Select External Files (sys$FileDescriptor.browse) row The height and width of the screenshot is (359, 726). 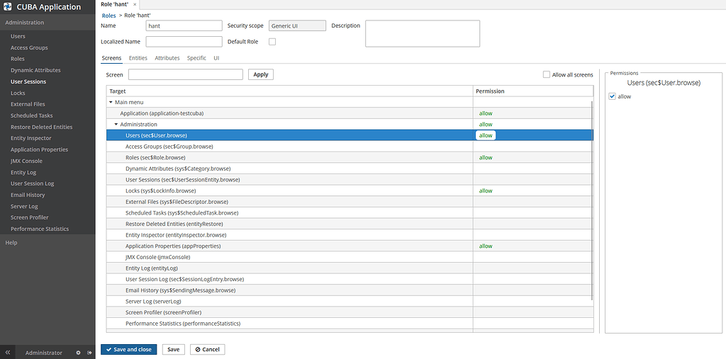(350, 203)
